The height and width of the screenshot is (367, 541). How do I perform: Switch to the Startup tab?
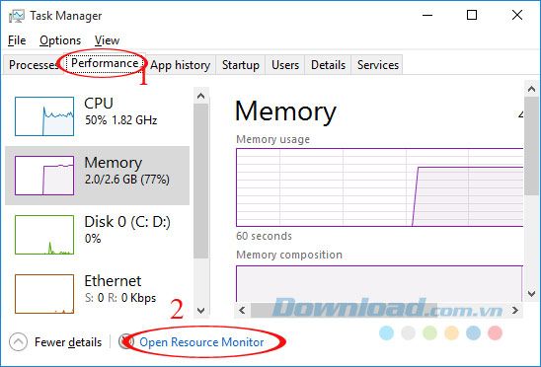point(241,65)
